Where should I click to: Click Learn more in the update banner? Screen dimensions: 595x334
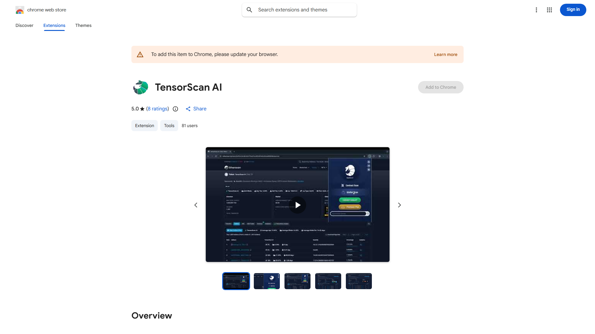pos(445,54)
